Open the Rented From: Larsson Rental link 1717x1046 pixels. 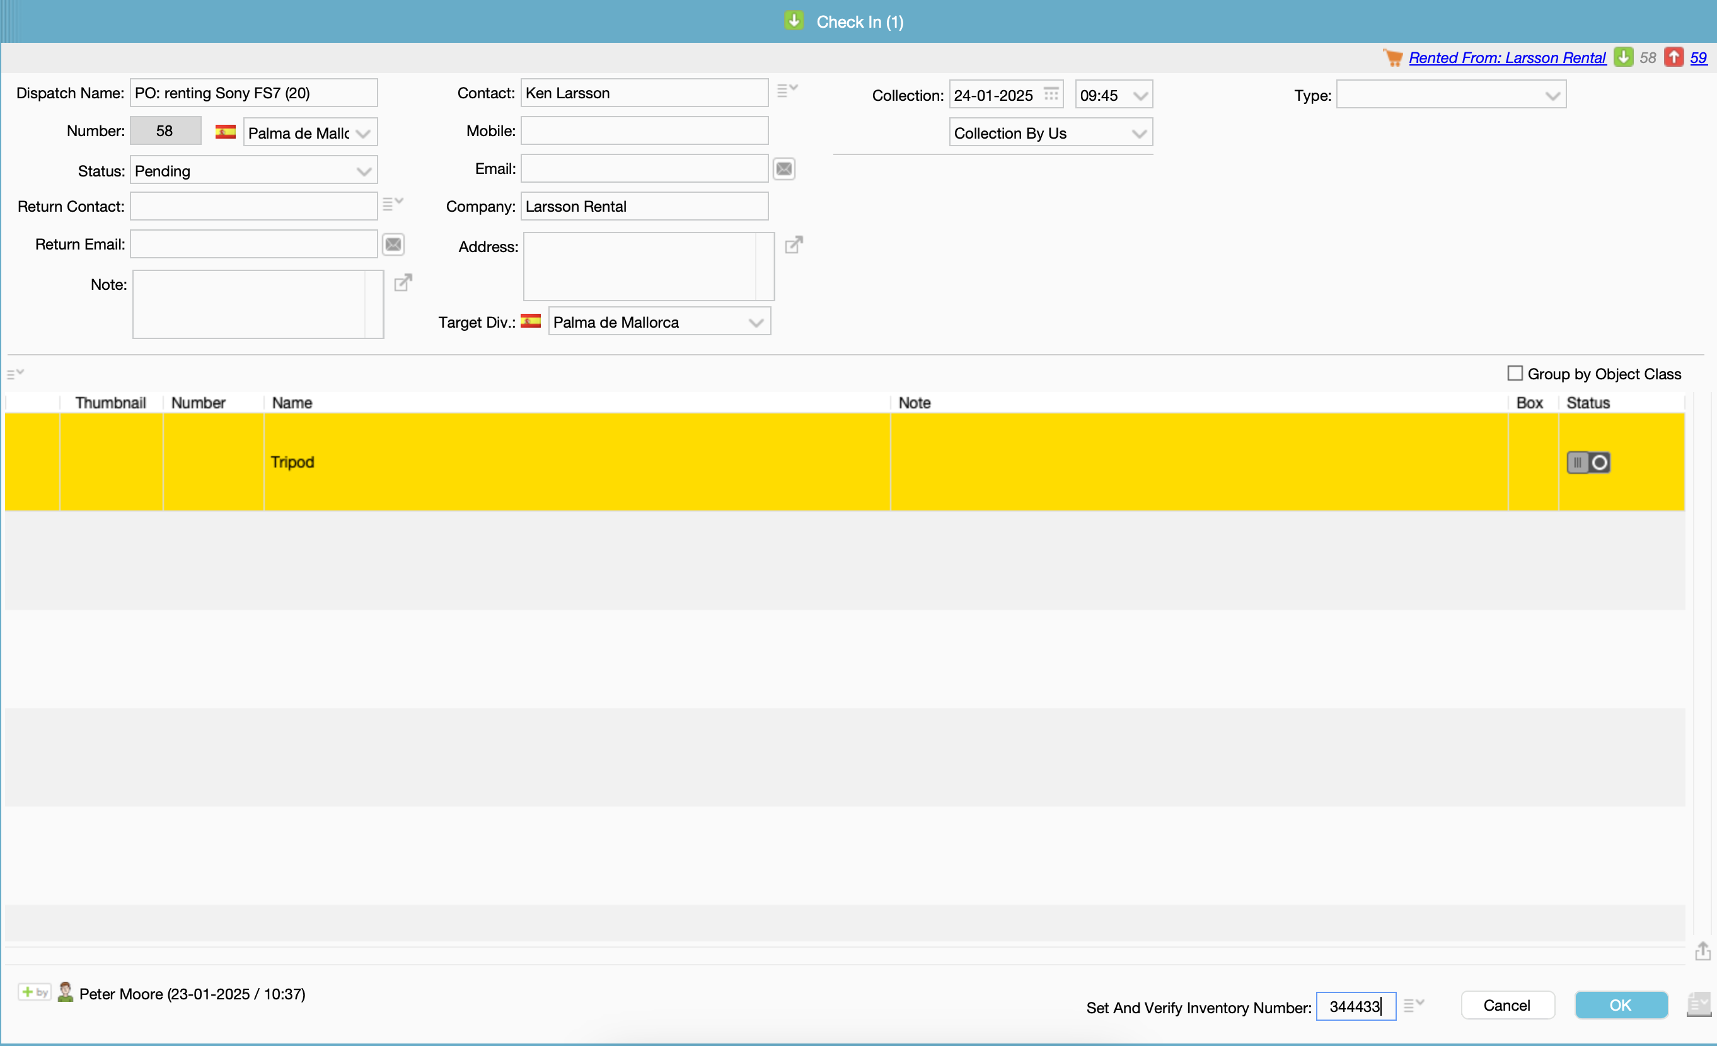click(1506, 58)
